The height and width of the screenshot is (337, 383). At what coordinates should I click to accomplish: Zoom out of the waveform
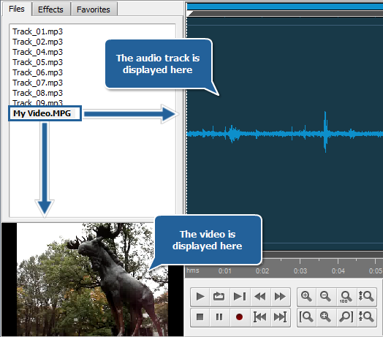pos(326,297)
